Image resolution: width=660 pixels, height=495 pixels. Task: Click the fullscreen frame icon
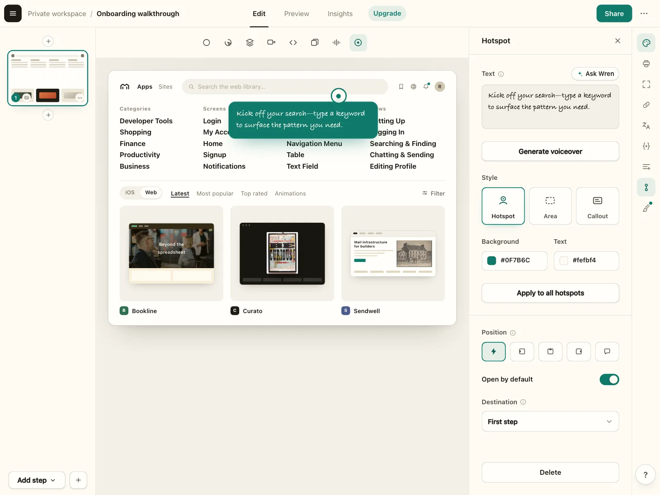pyautogui.click(x=646, y=84)
